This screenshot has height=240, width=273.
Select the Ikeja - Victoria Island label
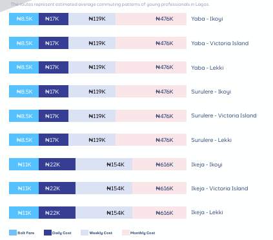[219, 188]
